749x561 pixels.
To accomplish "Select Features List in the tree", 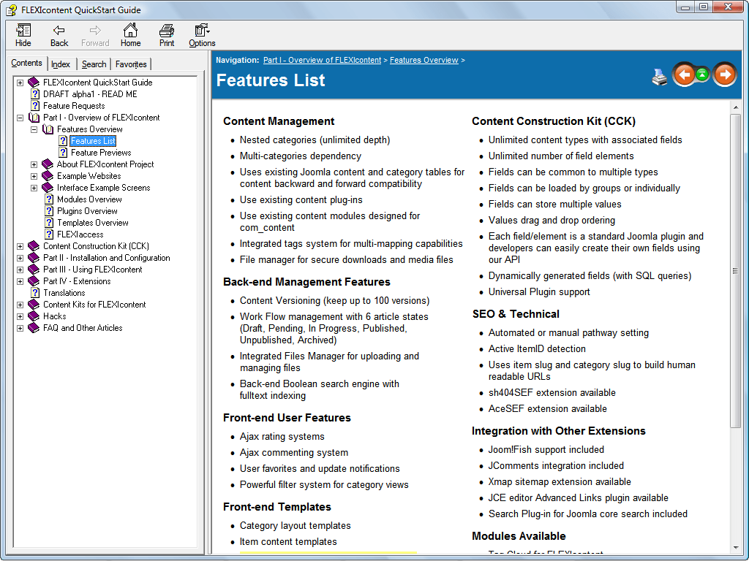I will (x=93, y=141).
